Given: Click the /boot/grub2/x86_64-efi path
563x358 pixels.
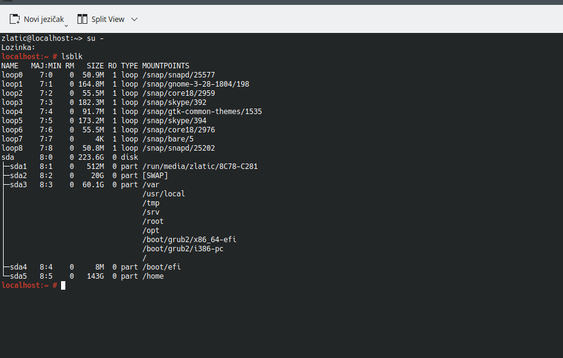Looking at the screenshot, I should click(189, 239).
